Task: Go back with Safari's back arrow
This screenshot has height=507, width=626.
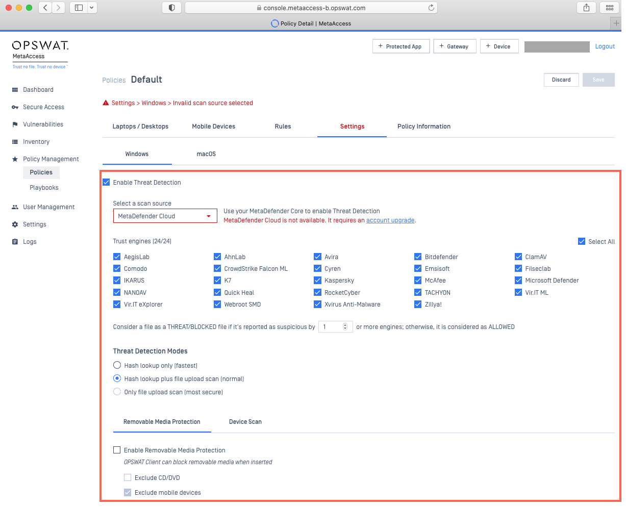Action: pyautogui.click(x=45, y=8)
